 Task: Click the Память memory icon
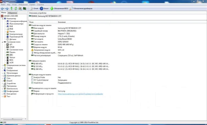(x=8, y=52)
